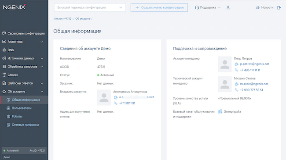The image size is (286, 160).
Task: Click the Новости text link
Action: point(267,7)
